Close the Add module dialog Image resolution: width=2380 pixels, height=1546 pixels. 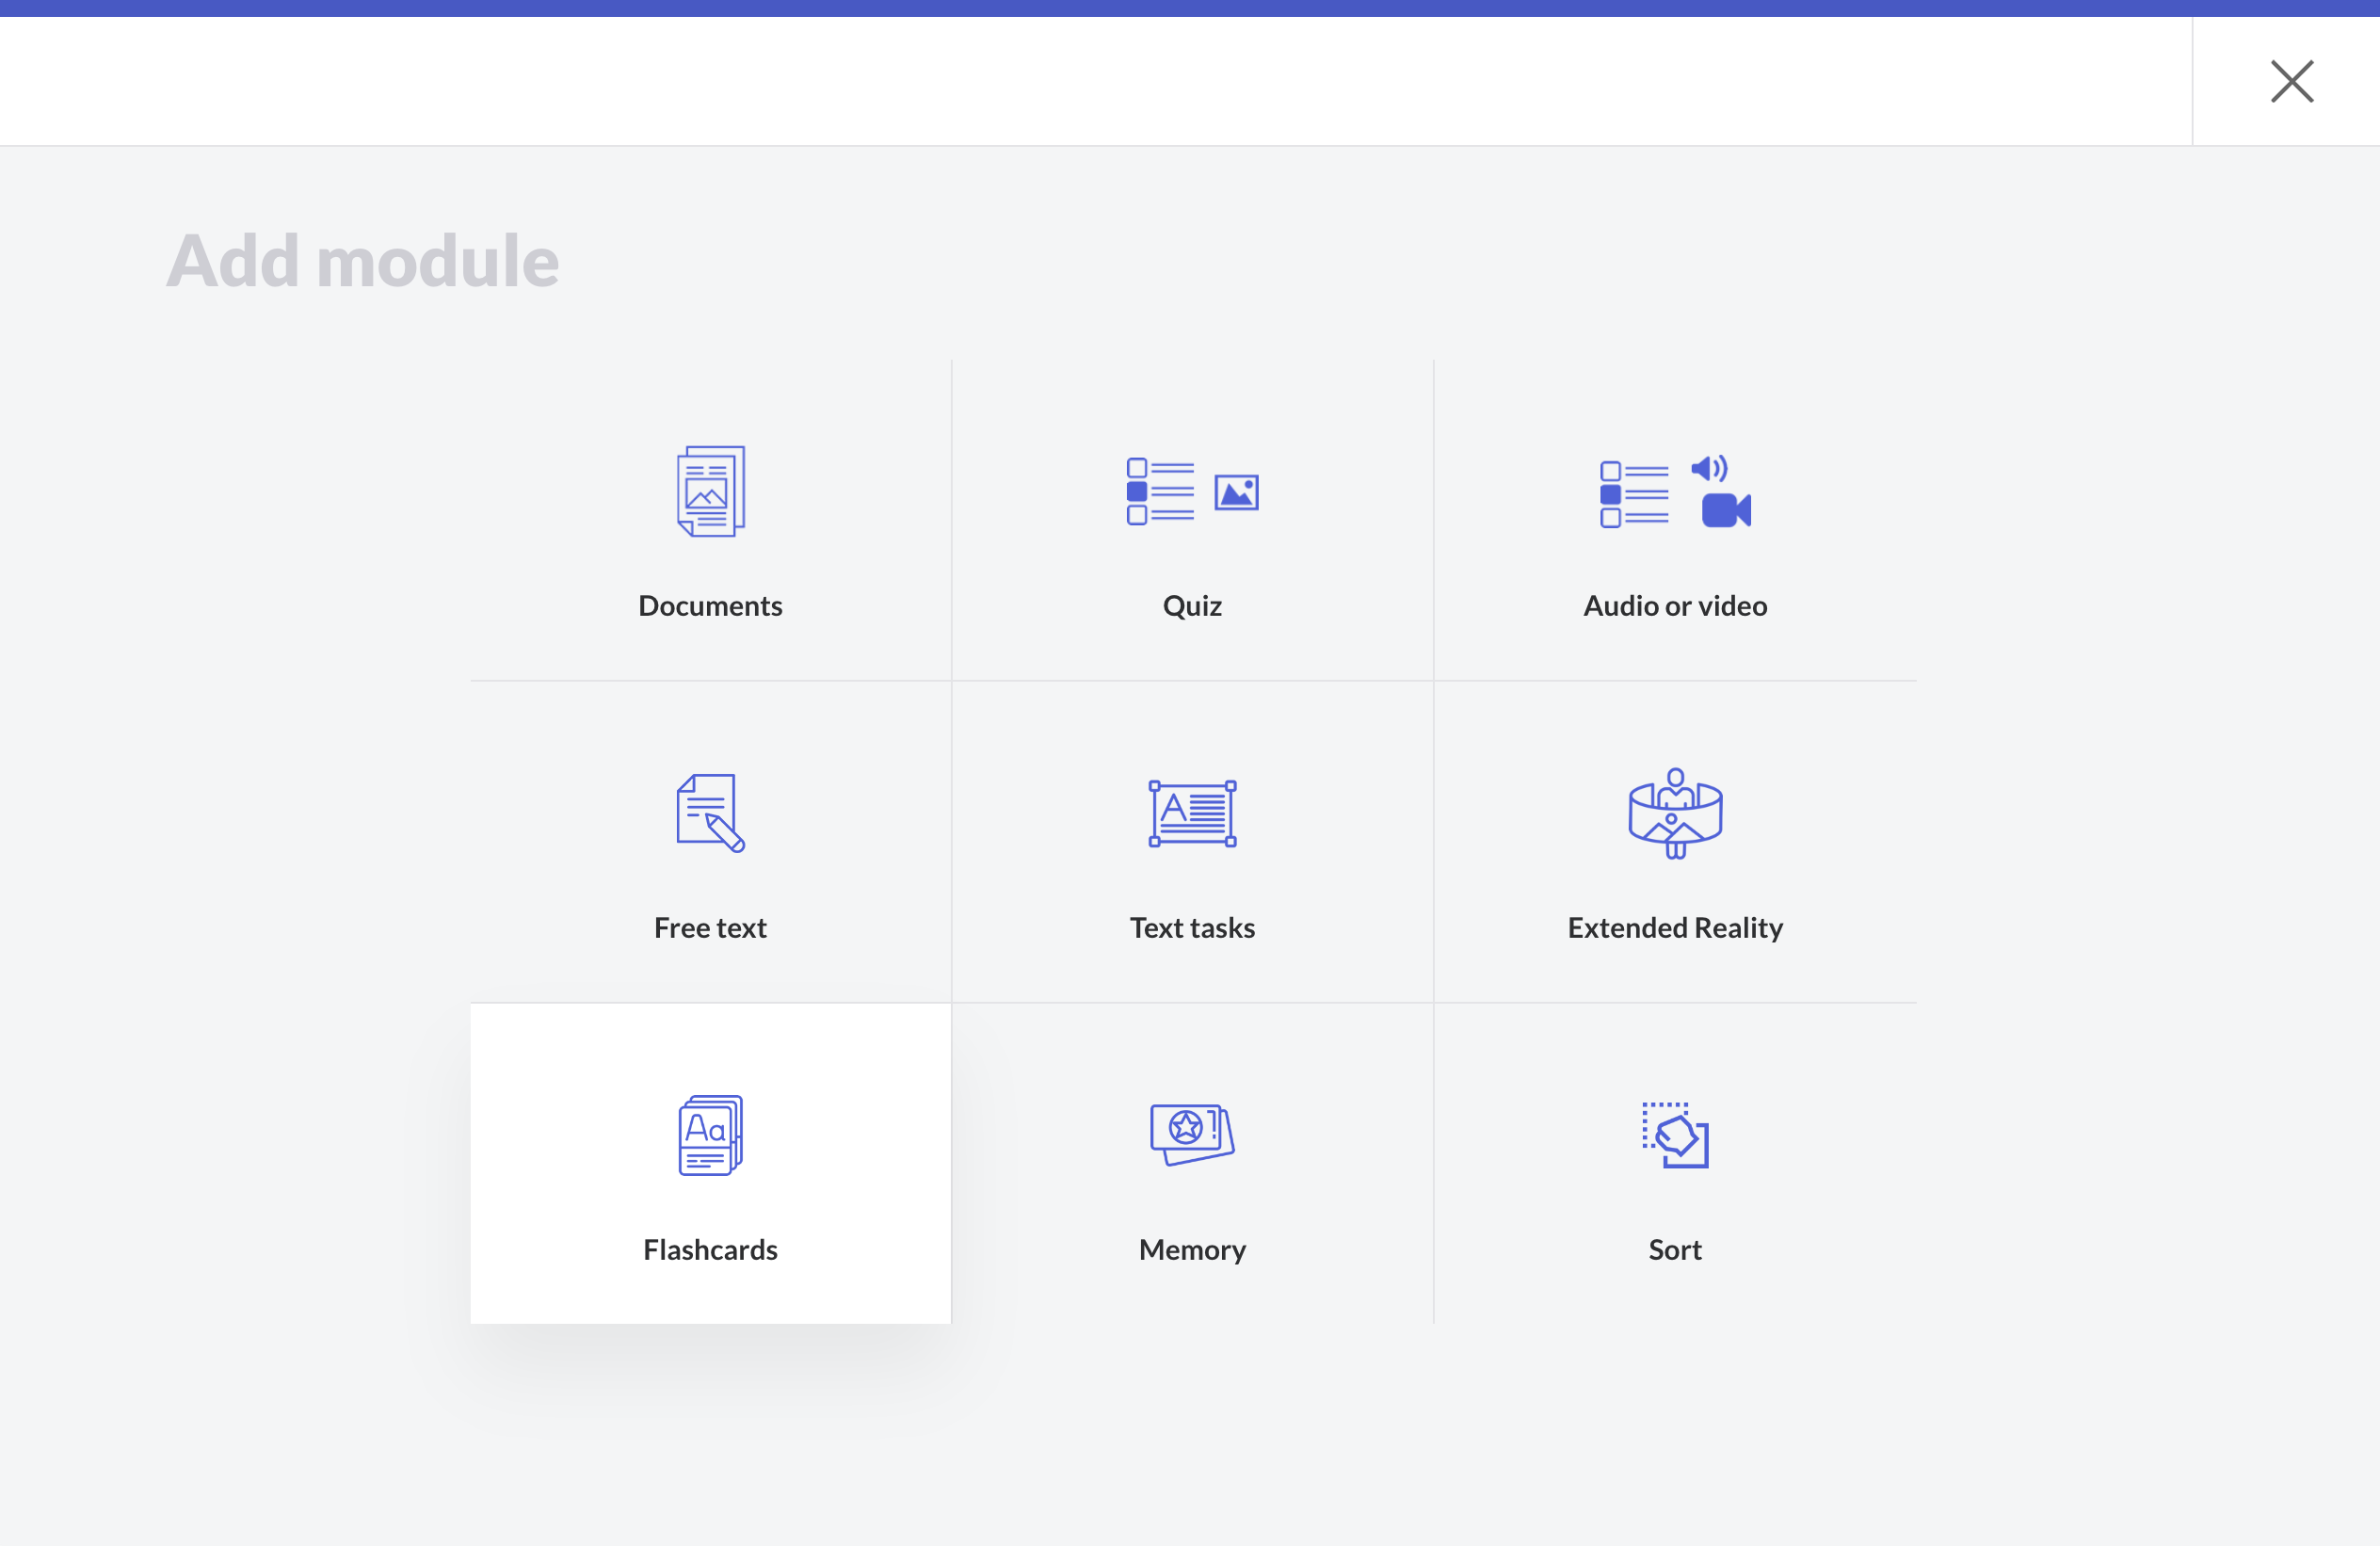tap(2291, 82)
